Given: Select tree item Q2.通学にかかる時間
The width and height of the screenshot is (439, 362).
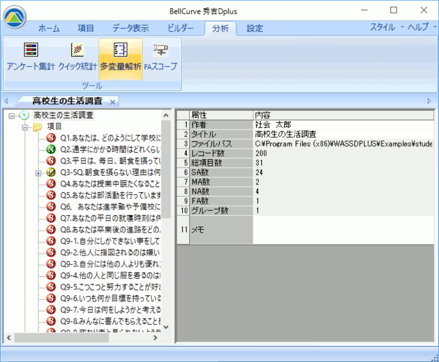Looking at the screenshot, I should (x=110, y=149).
